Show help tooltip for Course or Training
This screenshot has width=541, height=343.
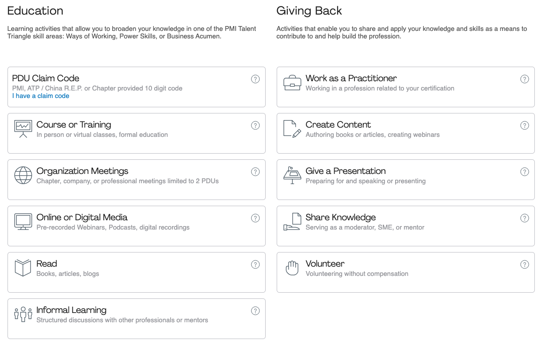(255, 125)
